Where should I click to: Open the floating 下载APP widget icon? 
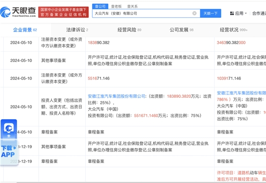pos(9,129)
